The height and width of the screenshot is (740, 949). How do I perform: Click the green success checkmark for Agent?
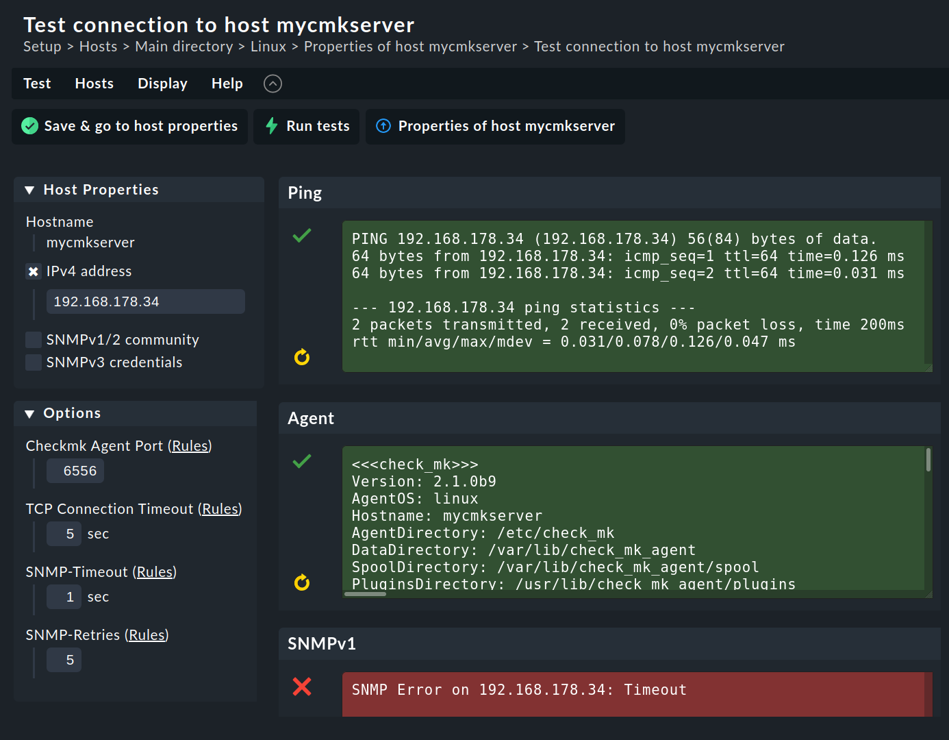pos(302,460)
